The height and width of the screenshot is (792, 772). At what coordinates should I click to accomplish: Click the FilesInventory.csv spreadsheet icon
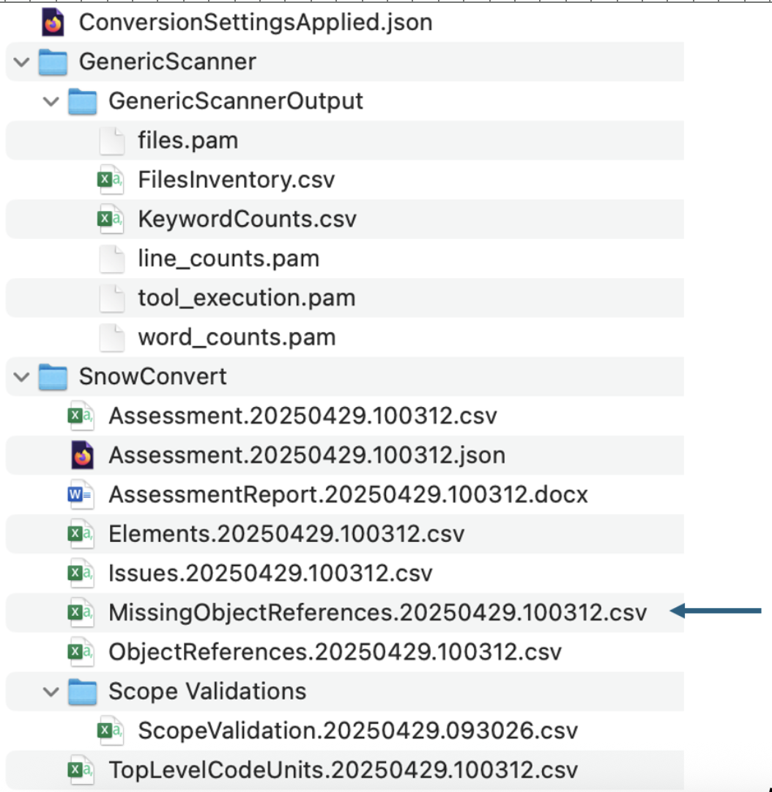pos(111,180)
